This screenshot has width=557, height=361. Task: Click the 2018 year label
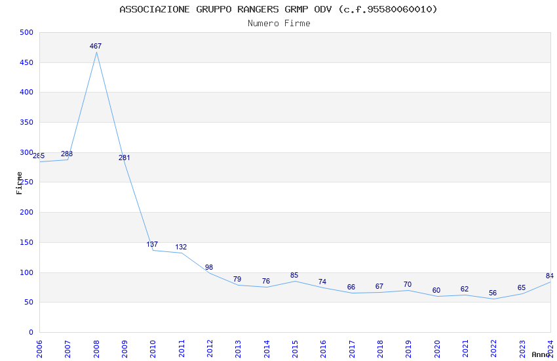point(381,349)
